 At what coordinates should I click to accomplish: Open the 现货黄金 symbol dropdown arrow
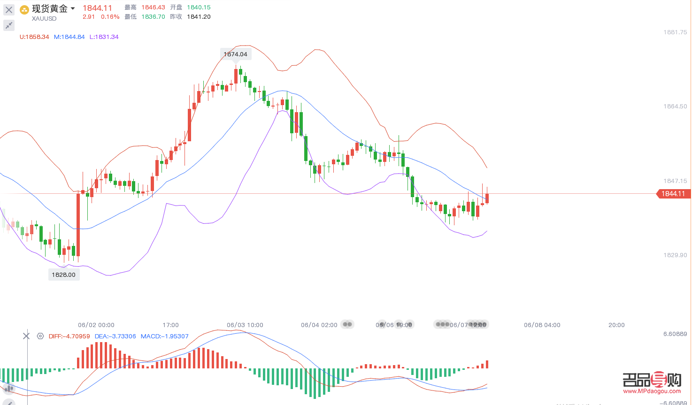coord(73,8)
